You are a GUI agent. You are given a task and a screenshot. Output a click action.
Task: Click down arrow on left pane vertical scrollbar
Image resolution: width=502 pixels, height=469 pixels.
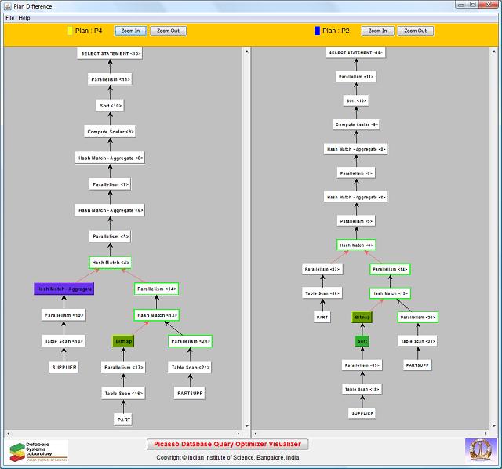coord(246,425)
